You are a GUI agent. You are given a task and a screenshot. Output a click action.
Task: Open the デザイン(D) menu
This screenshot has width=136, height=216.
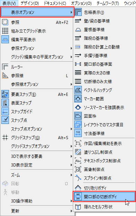pos(30,3)
